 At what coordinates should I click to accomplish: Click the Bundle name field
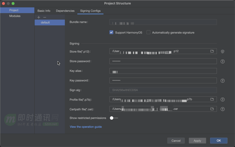pyautogui.click(x=163, y=22)
